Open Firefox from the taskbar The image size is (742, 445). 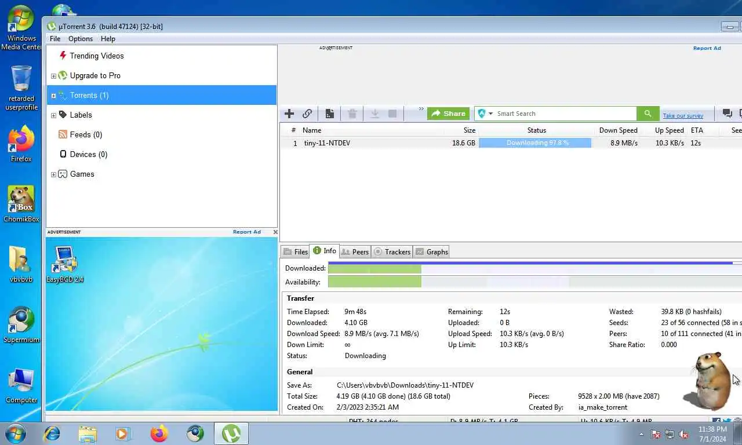pyautogui.click(x=159, y=433)
